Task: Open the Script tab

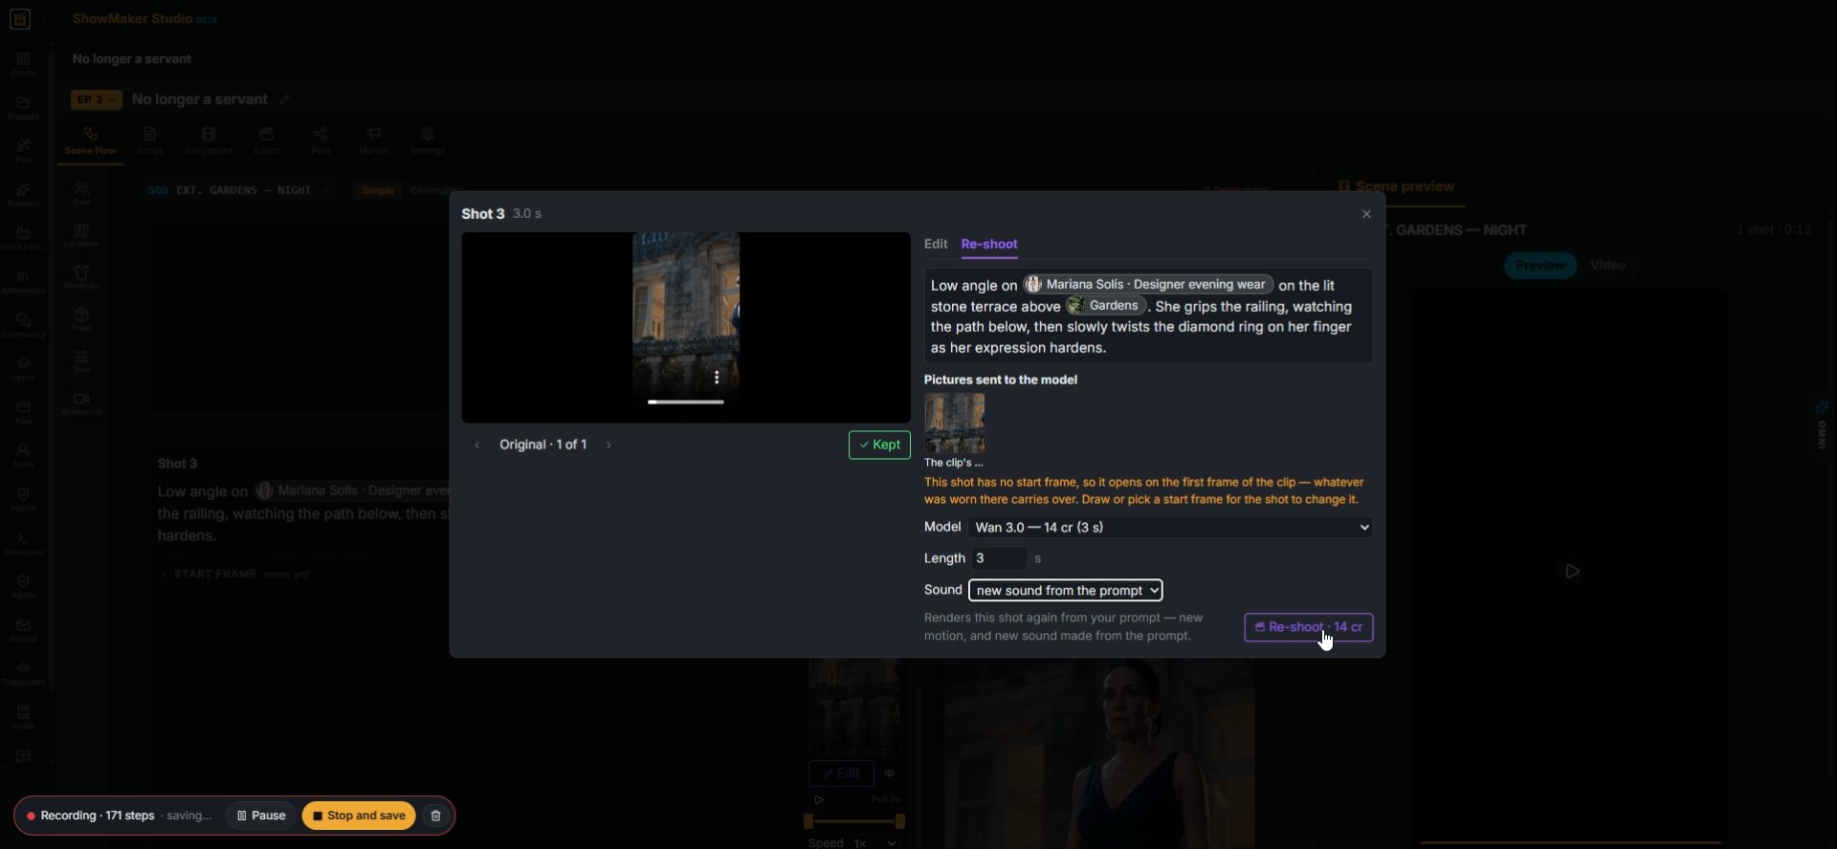Action: [150, 141]
